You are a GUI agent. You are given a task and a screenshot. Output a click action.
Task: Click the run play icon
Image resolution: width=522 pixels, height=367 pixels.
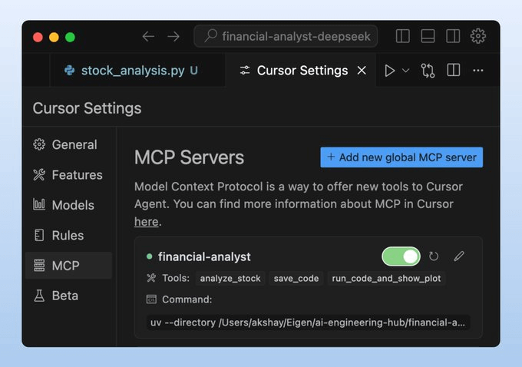click(x=390, y=71)
